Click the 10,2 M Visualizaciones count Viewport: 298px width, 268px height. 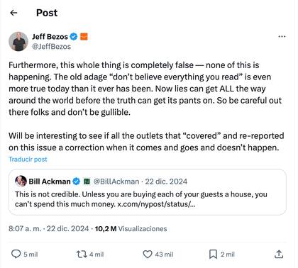pos(131,229)
